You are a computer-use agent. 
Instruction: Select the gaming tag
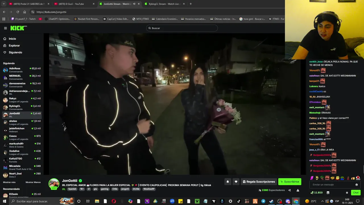105,189
